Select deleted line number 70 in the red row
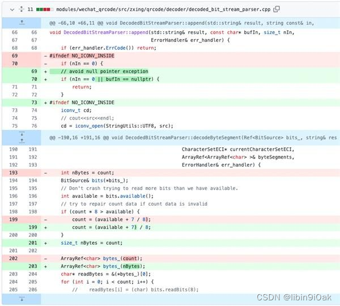340x306 pixels. coord(15,63)
